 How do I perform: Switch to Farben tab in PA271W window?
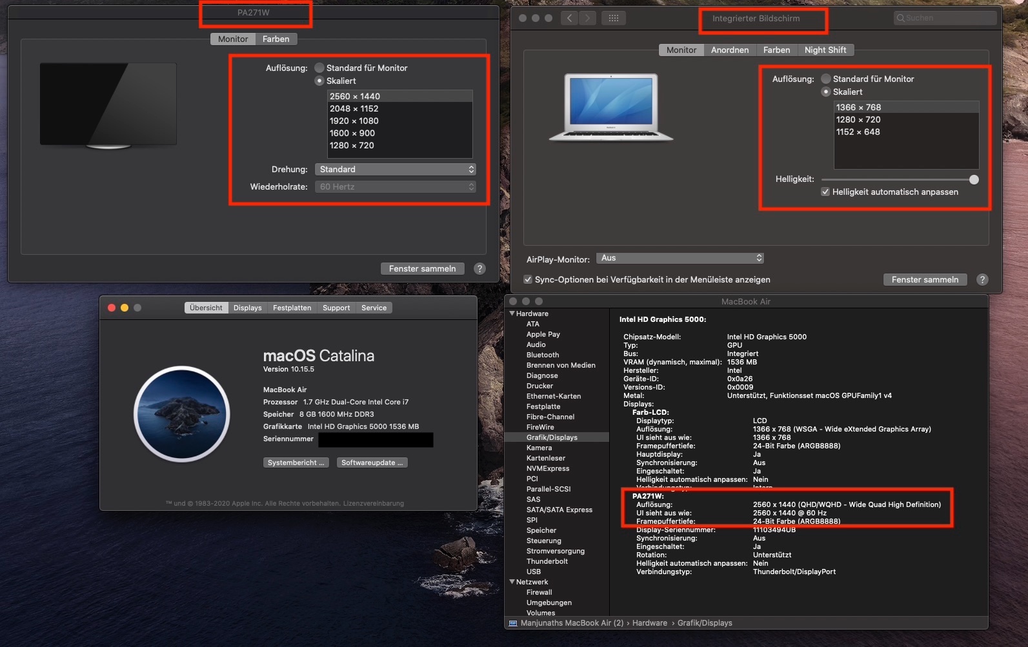point(276,39)
